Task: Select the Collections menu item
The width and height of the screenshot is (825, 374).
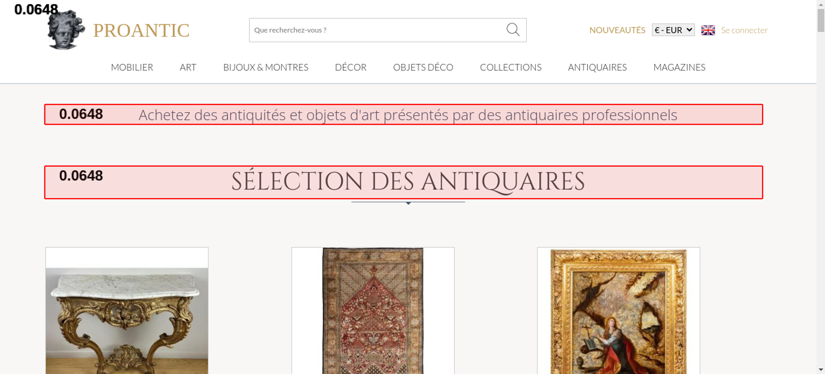Action: point(511,67)
